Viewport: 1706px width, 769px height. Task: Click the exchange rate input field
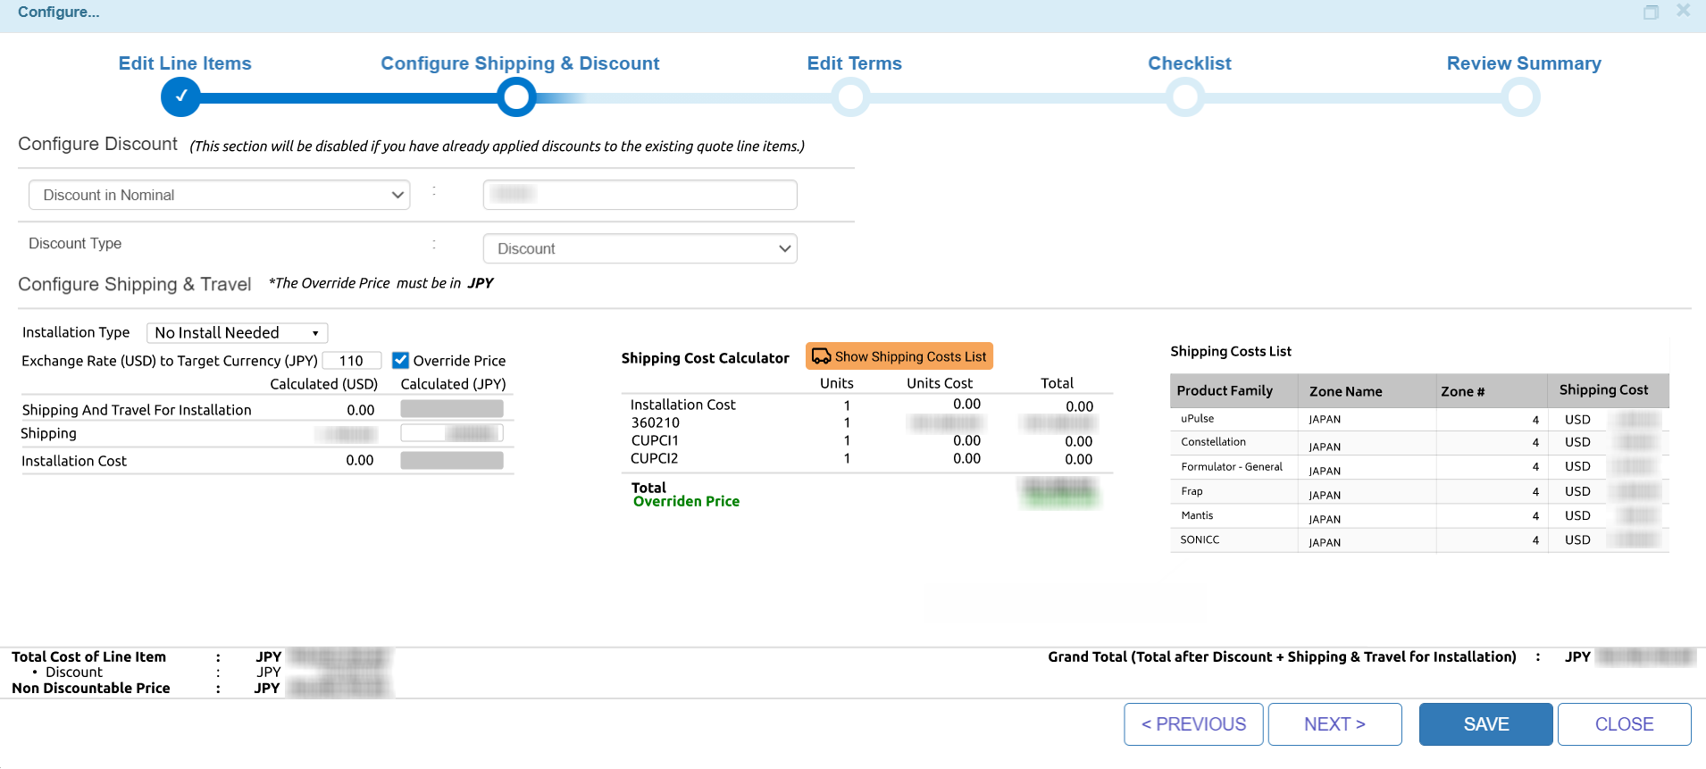click(x=352, y=360)
